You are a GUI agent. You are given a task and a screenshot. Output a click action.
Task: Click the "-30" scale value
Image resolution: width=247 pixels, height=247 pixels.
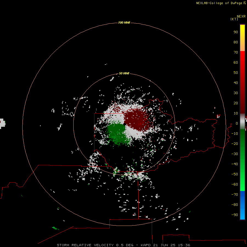click(235, 154)
